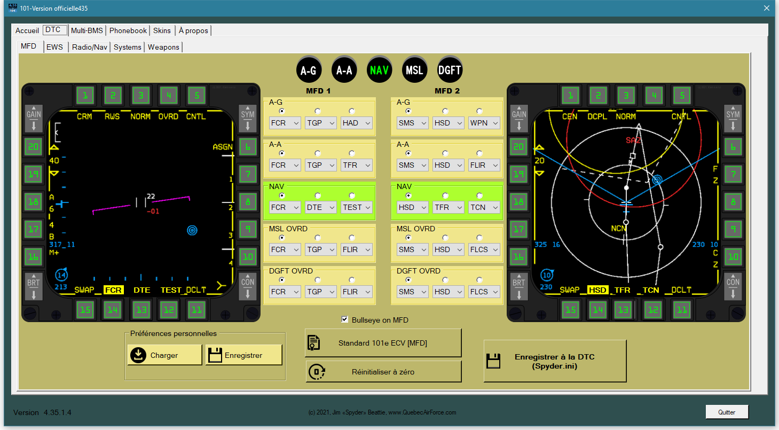This screenshot has width=779, height=430.
Task: Open the WPN dropdown in MFD 2 A-G
Action: point(484,123)
